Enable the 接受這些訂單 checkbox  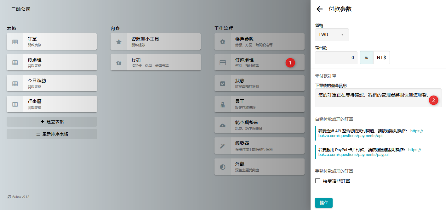pos(318,181)
